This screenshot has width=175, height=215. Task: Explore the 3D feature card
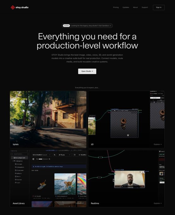(x=158, y=144)
